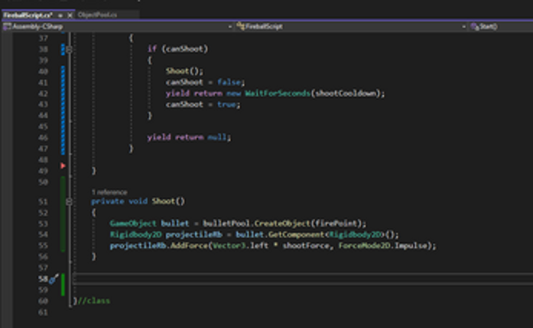Click the FireballScript class icon in navigation bar
This screenshot has height=328, width=533.
point(241,26)
